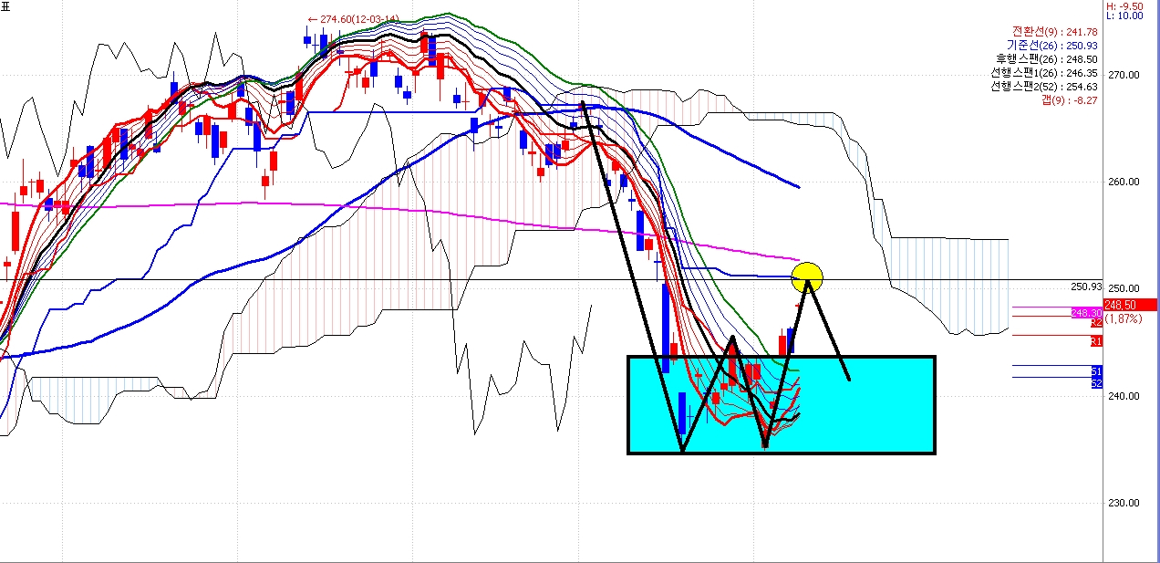The image size is (1160, 563).
Task: Click the yellow circle marker on the chart
Action: point(808,275)
